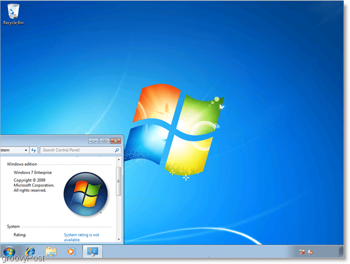Click the Copyright © 2009 text
Image resolution: width=350 pixels, height=264 pixels.
pos(29,180)
